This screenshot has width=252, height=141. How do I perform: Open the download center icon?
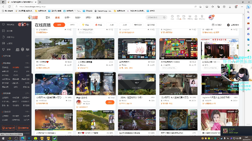pyautogui.click(x=190, y=17)
